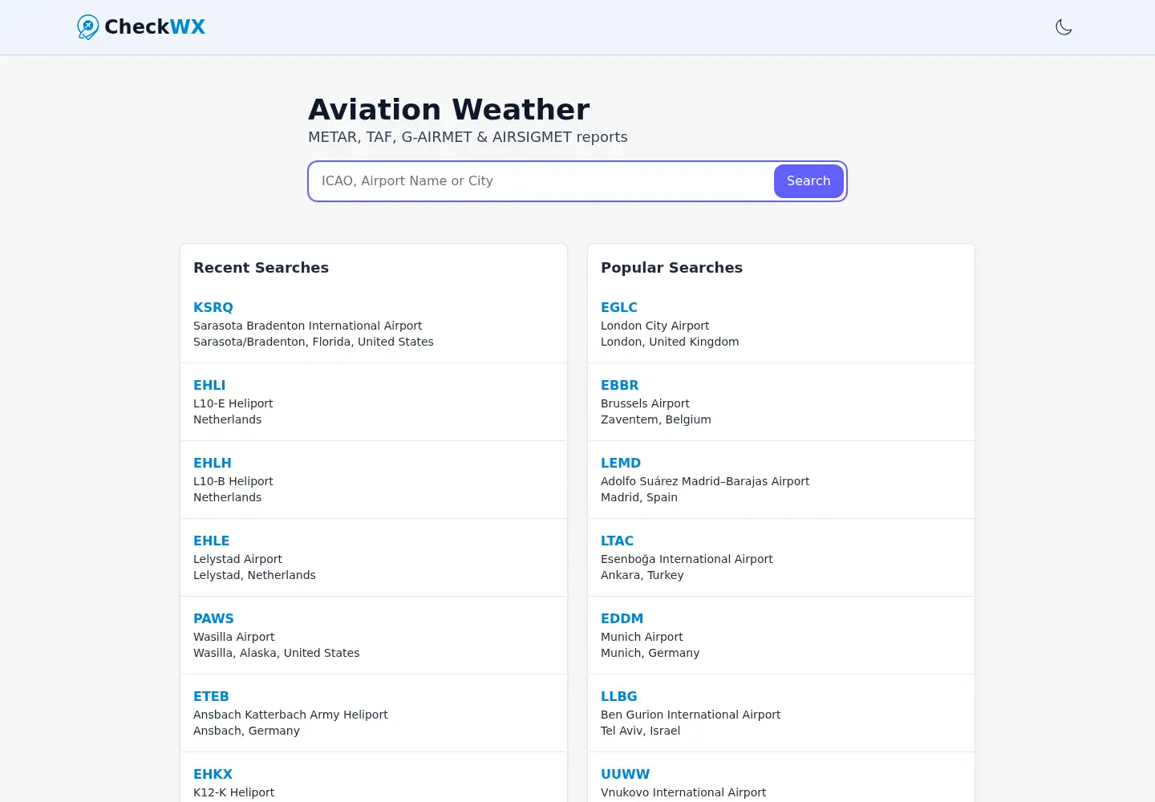The width and height of the screenshot is (1155, 802).
Task: Click the Aviation Weather heading
Action: pyautogui.click(x=448, y=109)
